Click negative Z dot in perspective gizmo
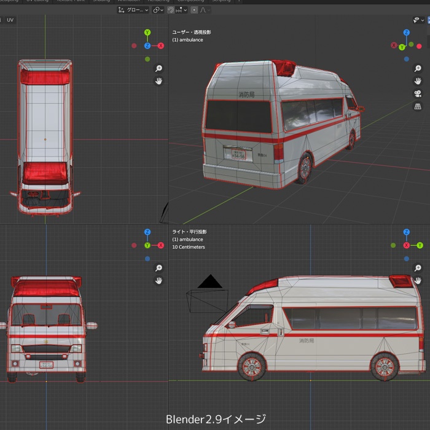Image resolution: width=430 pixels, height=430 pixels. 407,59
